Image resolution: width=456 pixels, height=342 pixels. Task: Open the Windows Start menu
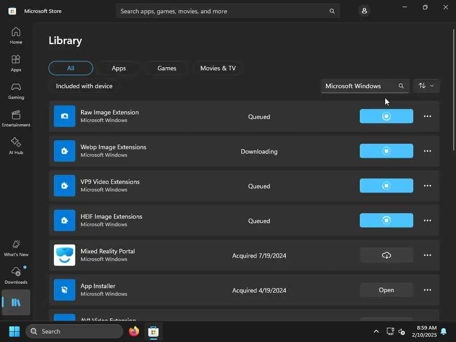point(14,331)
